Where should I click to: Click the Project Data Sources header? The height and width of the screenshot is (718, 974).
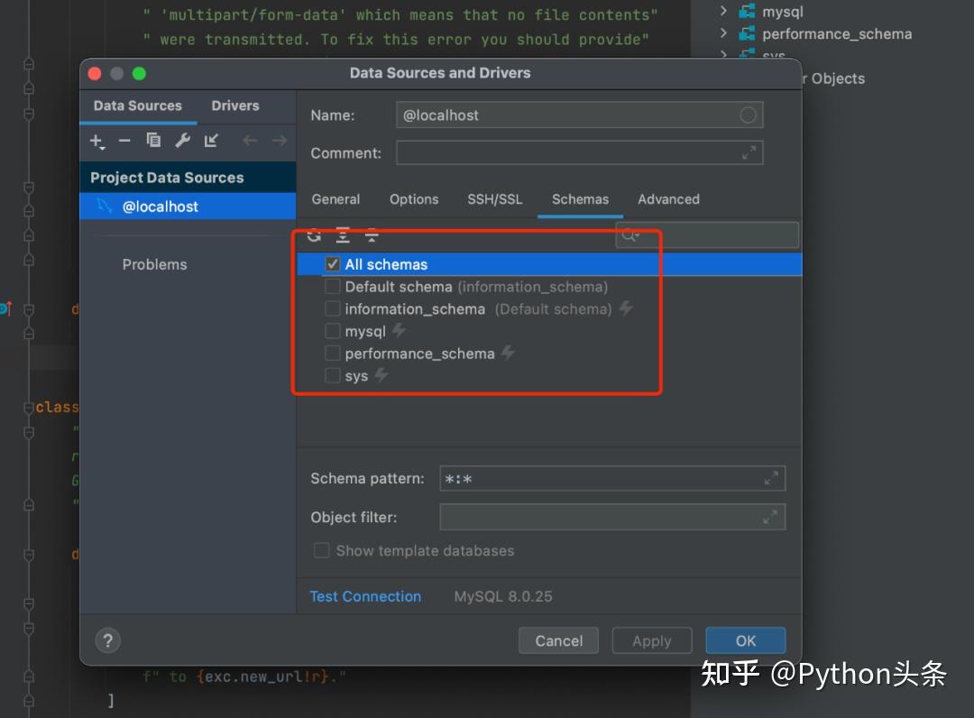pyautogui.click(x=188, y=178)
